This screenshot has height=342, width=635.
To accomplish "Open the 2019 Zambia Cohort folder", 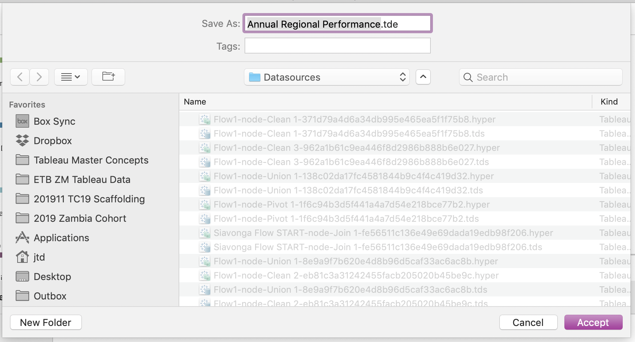I will click(80, 218).
